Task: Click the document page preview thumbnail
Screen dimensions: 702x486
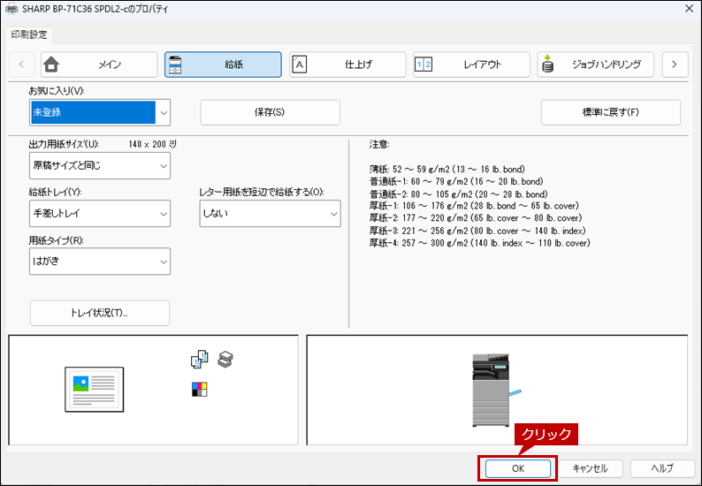Action: pos(94,389)
